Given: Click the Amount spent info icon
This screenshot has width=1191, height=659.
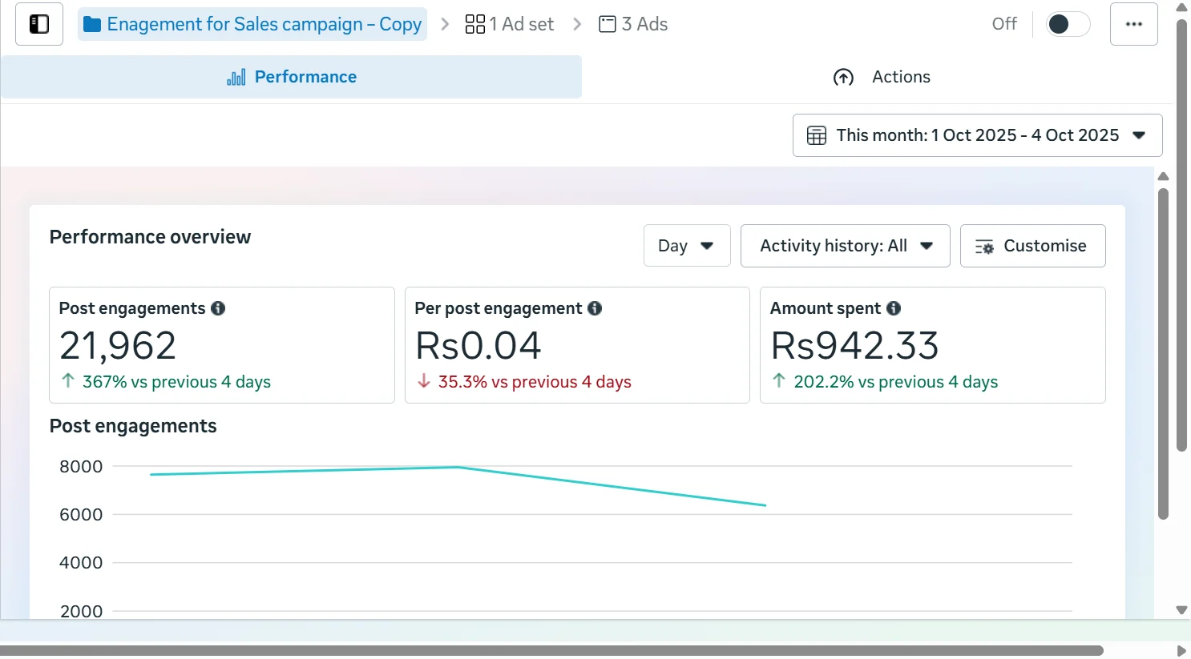Looking at the screenshot, I should point(894,308).
